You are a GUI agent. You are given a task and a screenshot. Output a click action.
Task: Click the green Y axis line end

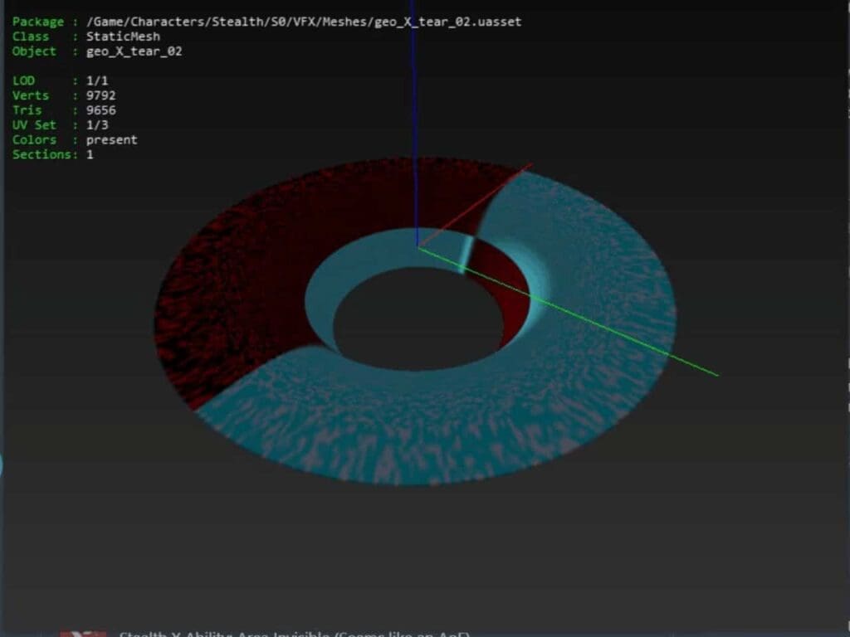[714, 374]
